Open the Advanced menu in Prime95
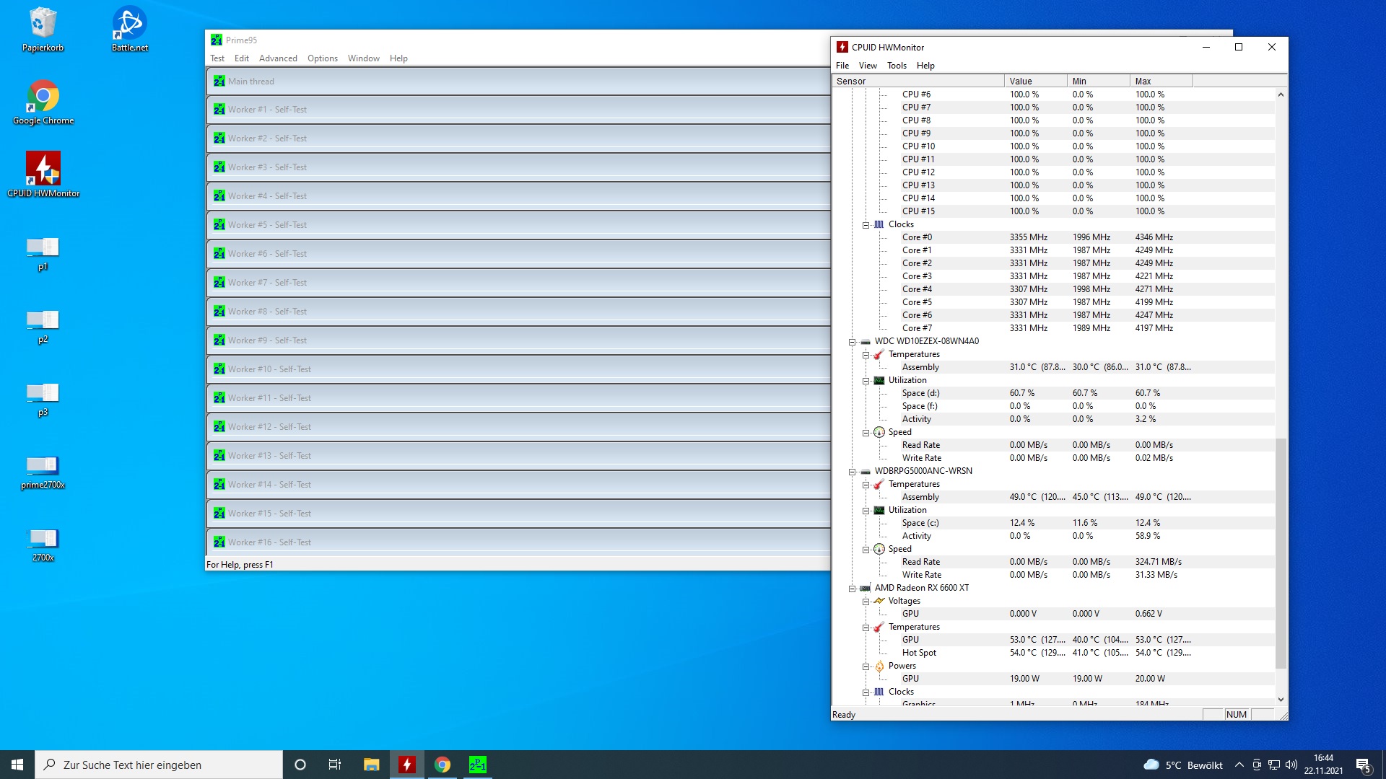 coord(278,58)
